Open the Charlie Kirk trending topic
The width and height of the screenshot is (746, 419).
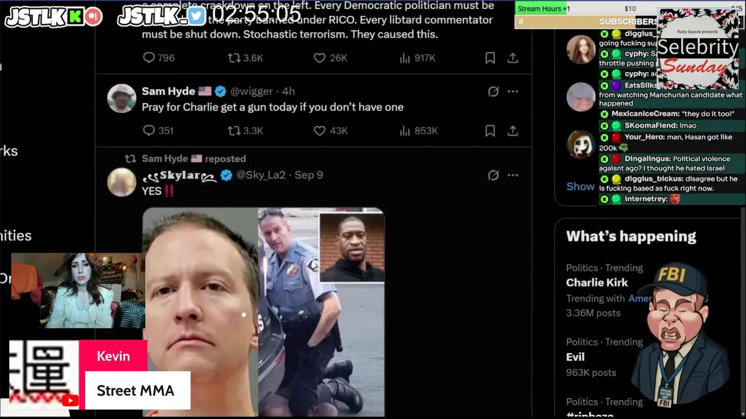(597, 282)
